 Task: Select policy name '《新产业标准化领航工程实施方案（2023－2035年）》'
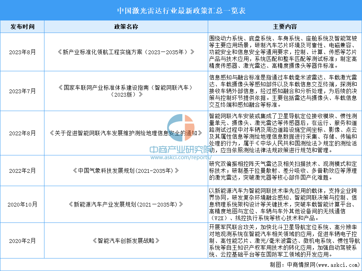(x=126, y=52)
